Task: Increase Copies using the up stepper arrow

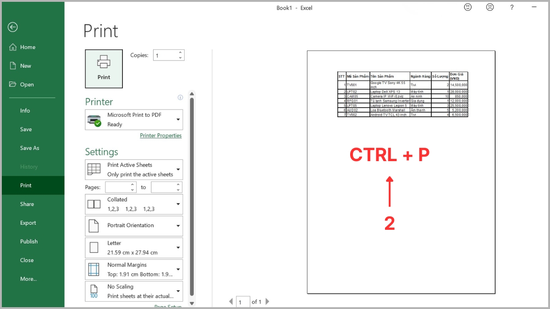Action: click(180, 52)
